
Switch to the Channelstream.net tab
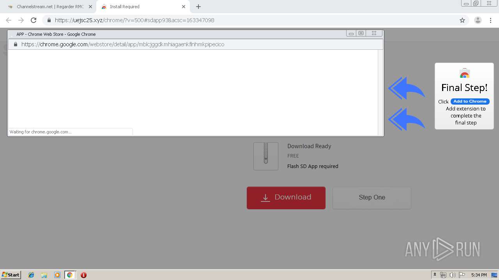click(x=50, y=7)
